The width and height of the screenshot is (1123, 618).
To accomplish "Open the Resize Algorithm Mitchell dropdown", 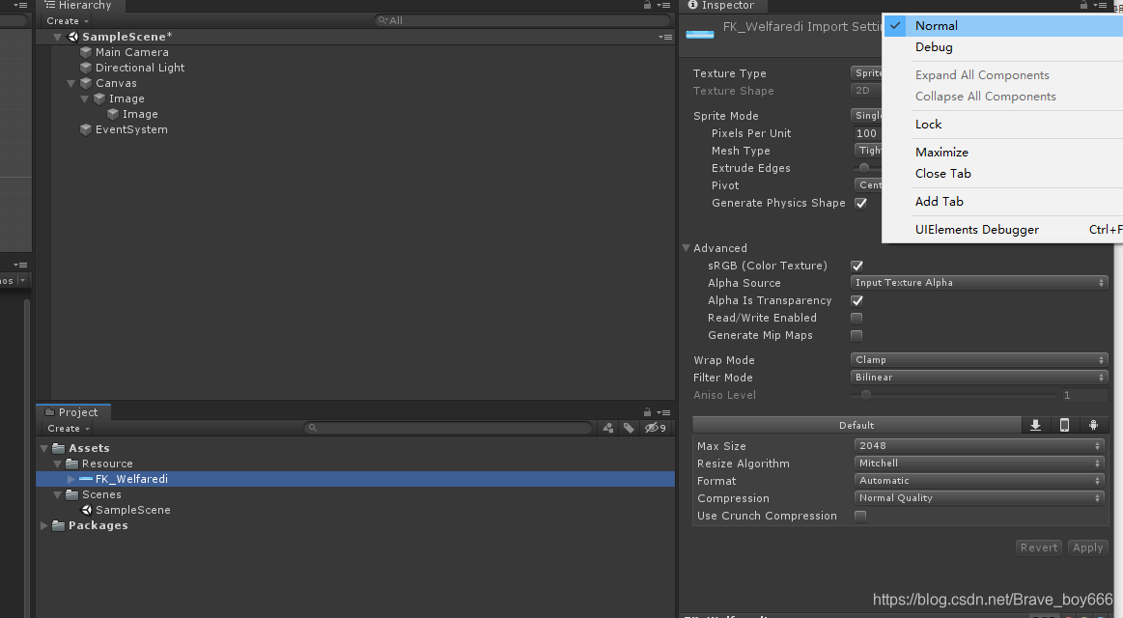I will [x=979, y=463].
